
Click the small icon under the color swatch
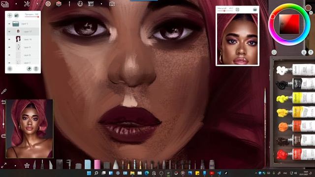point(311,13)
